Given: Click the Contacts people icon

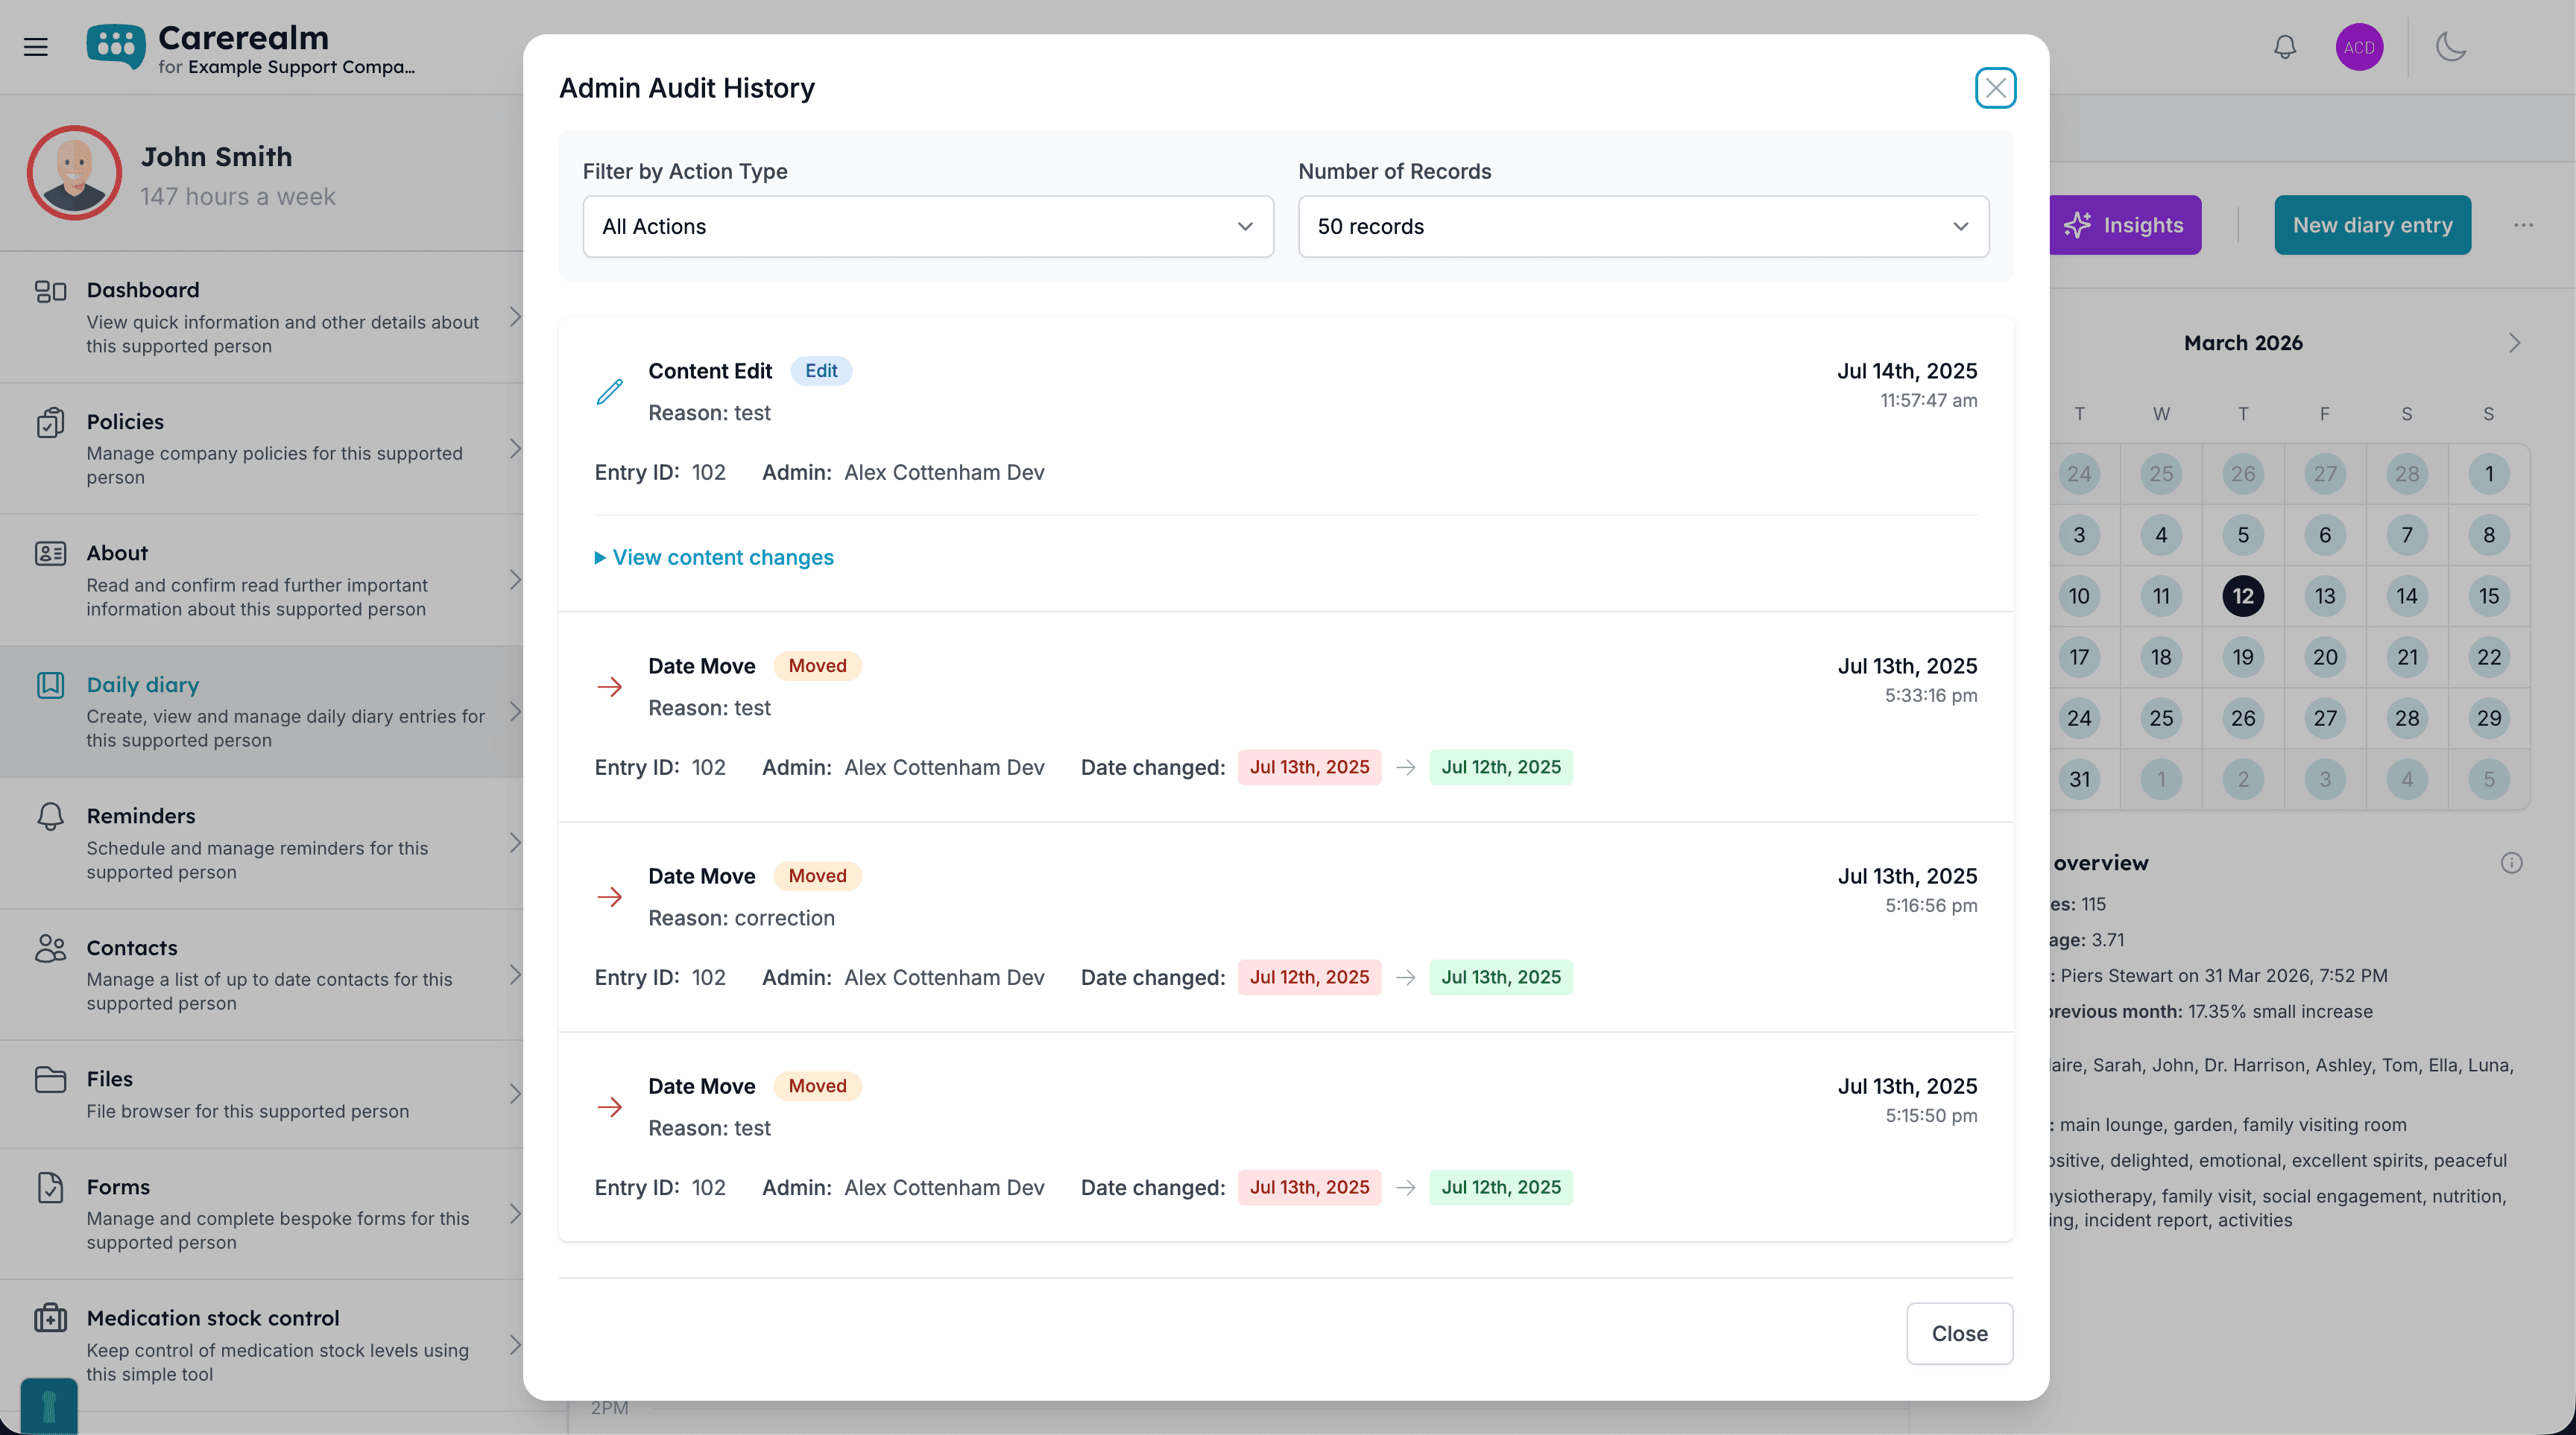Looking at the screenshot, I should tap(50, 948).
